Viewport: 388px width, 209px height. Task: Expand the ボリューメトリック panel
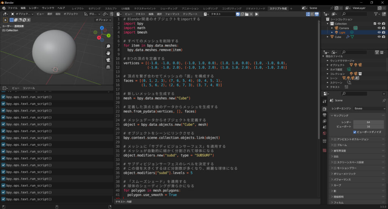click(x=358, y=174)
